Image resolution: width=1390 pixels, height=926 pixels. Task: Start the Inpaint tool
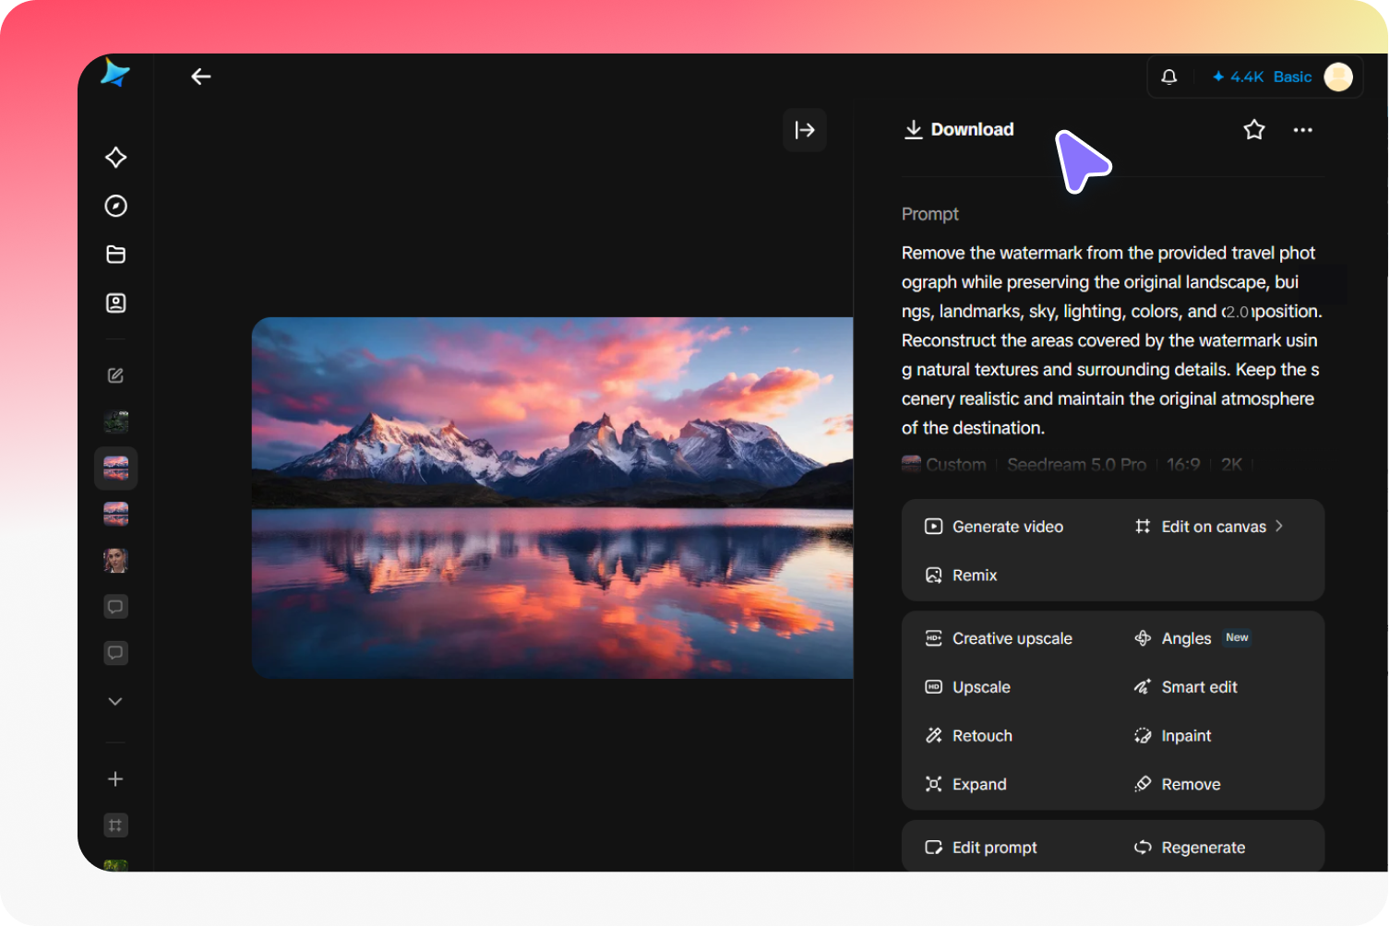(1173, 736)
